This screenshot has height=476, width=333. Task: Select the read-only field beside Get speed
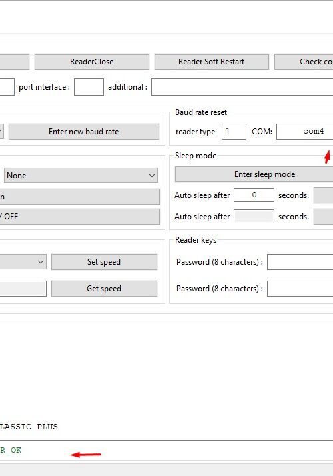point(23,288)
